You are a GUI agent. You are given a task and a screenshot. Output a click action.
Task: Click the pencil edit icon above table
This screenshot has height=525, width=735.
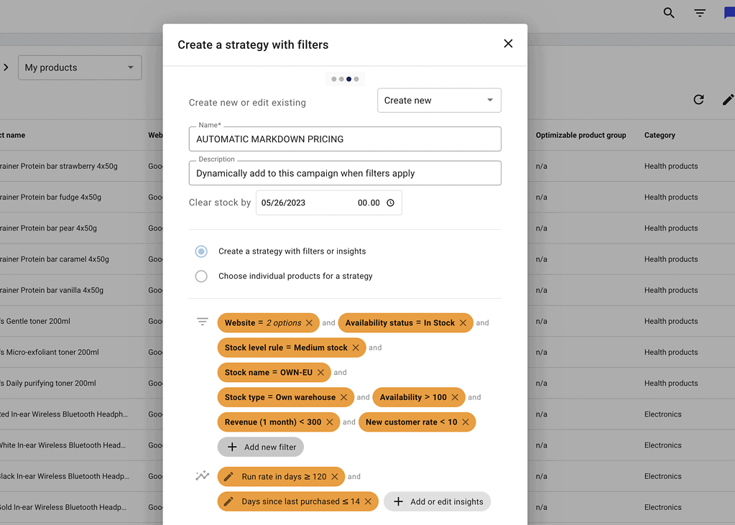[728, 99]
